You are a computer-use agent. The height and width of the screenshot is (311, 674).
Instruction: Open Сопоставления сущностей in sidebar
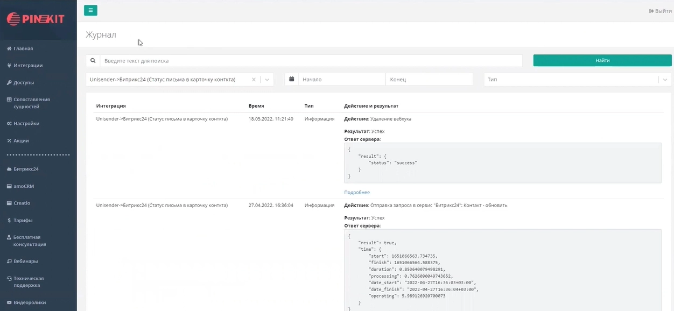pos(31,103)
